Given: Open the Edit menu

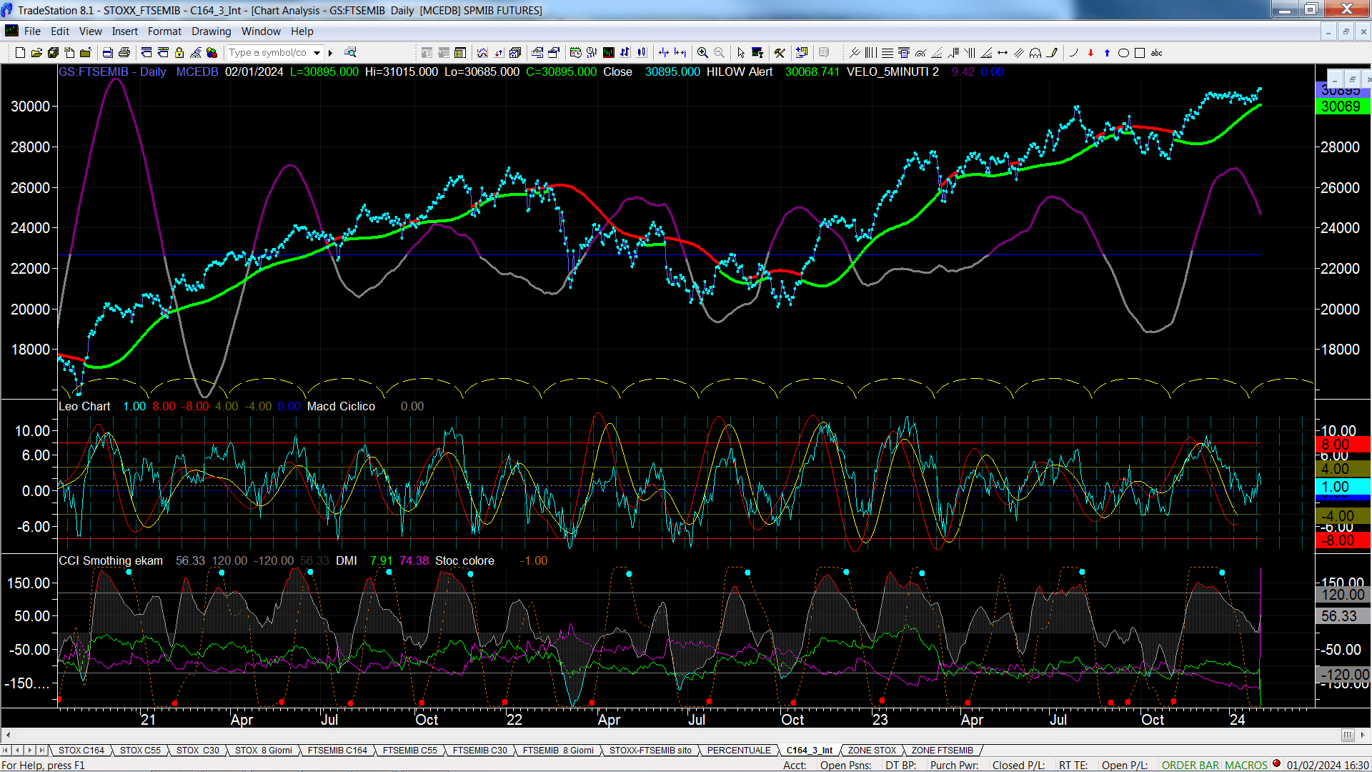Looking at the screenshot, I should pos(60,31).
